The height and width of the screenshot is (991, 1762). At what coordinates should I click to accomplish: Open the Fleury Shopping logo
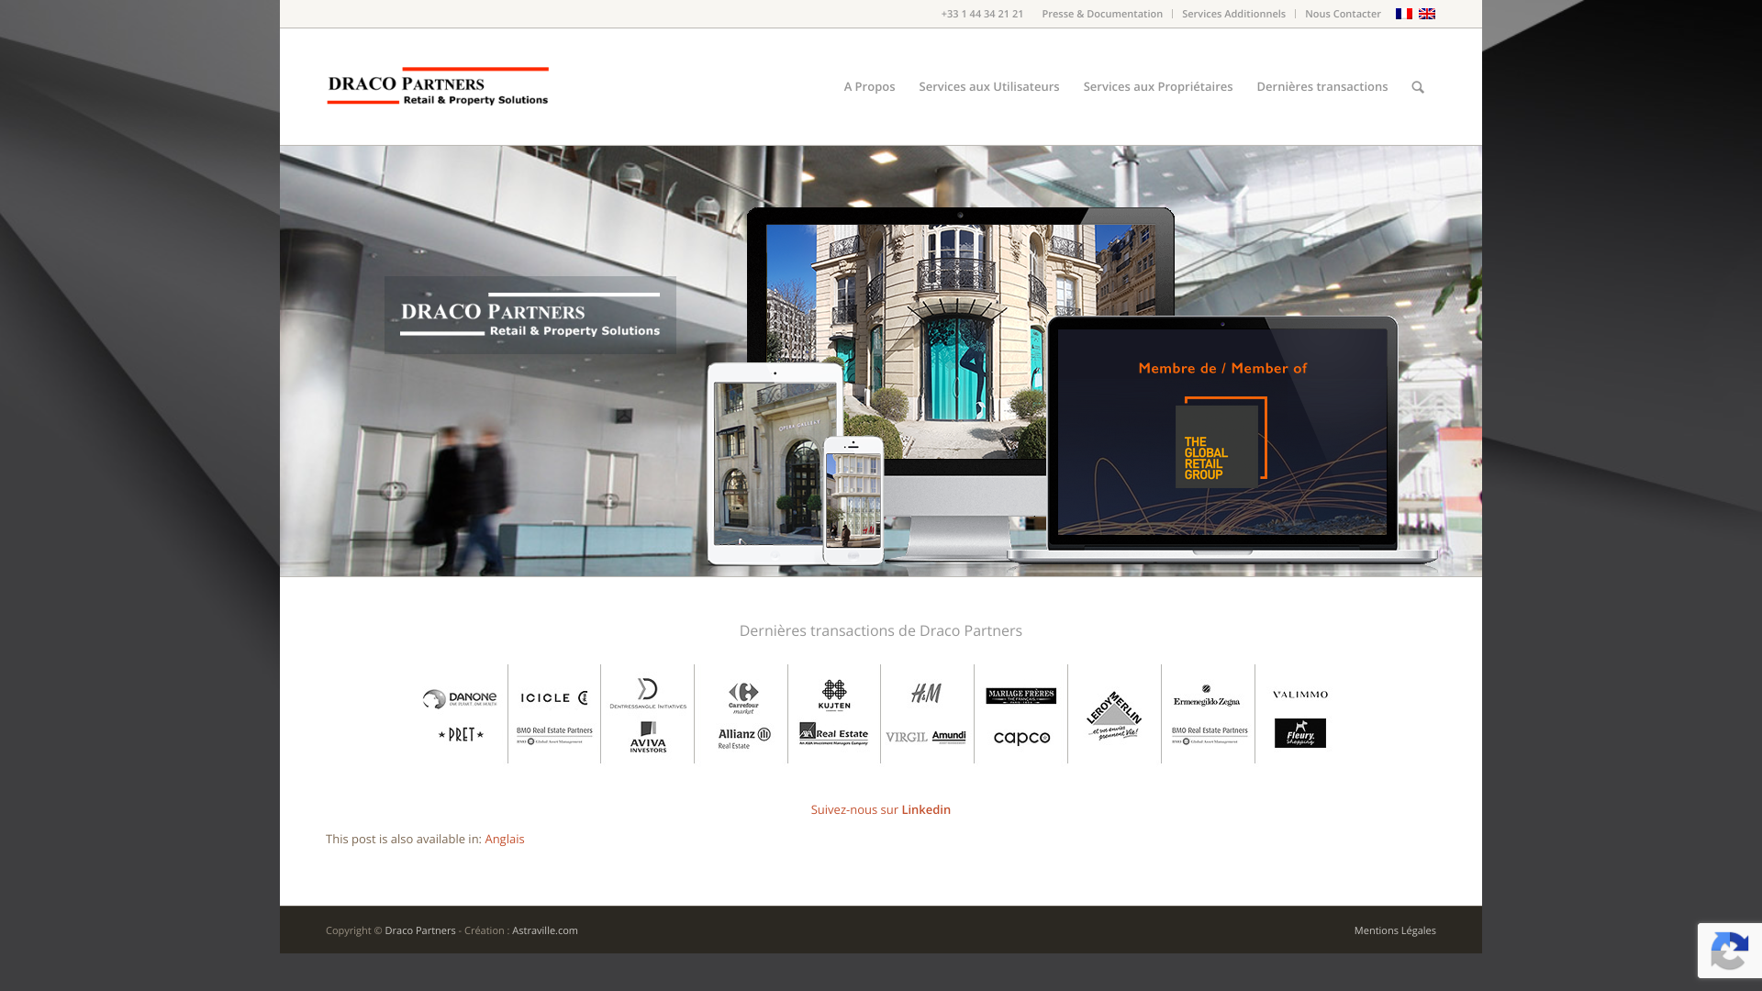tap(1300, 733)
